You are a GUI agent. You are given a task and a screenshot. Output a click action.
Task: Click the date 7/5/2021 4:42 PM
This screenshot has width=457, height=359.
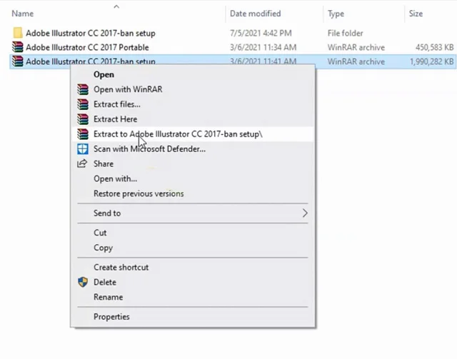[261, 33]
